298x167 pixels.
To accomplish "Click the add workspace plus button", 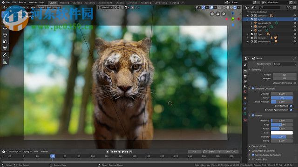I will click(x=183, y=3).
